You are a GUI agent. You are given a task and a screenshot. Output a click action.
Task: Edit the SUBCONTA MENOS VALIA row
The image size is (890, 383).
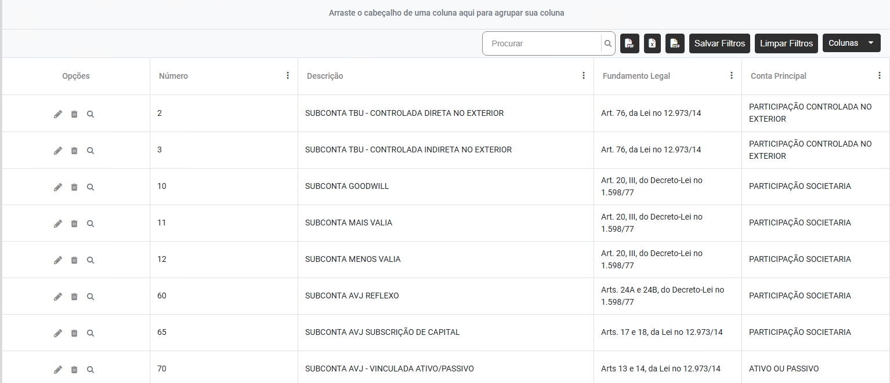[x=58, y=260]
